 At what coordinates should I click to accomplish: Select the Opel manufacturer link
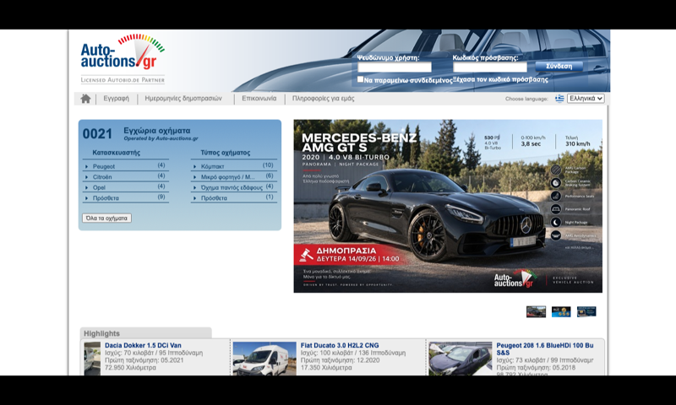[99, 187]
